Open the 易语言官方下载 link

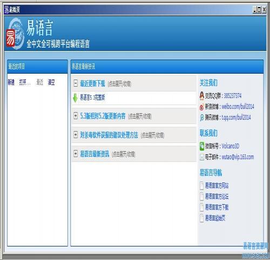pyautogui.click(x=217, y=207)
